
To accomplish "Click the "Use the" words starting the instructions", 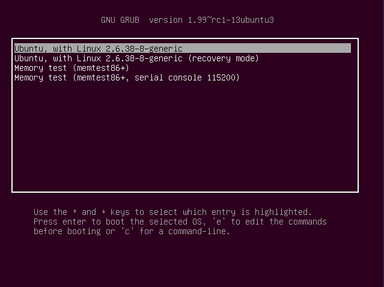I will (x=50, y=212).
